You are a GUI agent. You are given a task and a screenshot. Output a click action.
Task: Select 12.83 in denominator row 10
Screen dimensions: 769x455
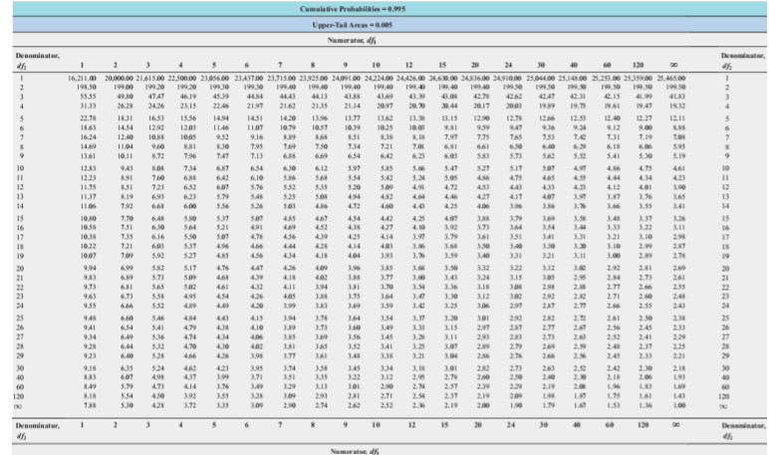88,168
